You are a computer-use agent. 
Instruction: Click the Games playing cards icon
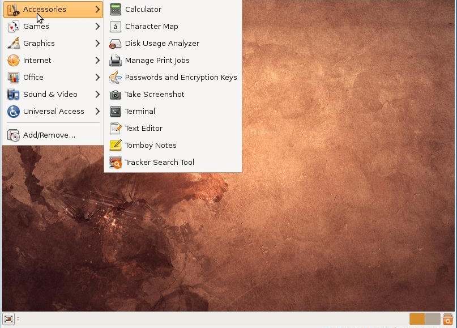click(x=14, y=27)
